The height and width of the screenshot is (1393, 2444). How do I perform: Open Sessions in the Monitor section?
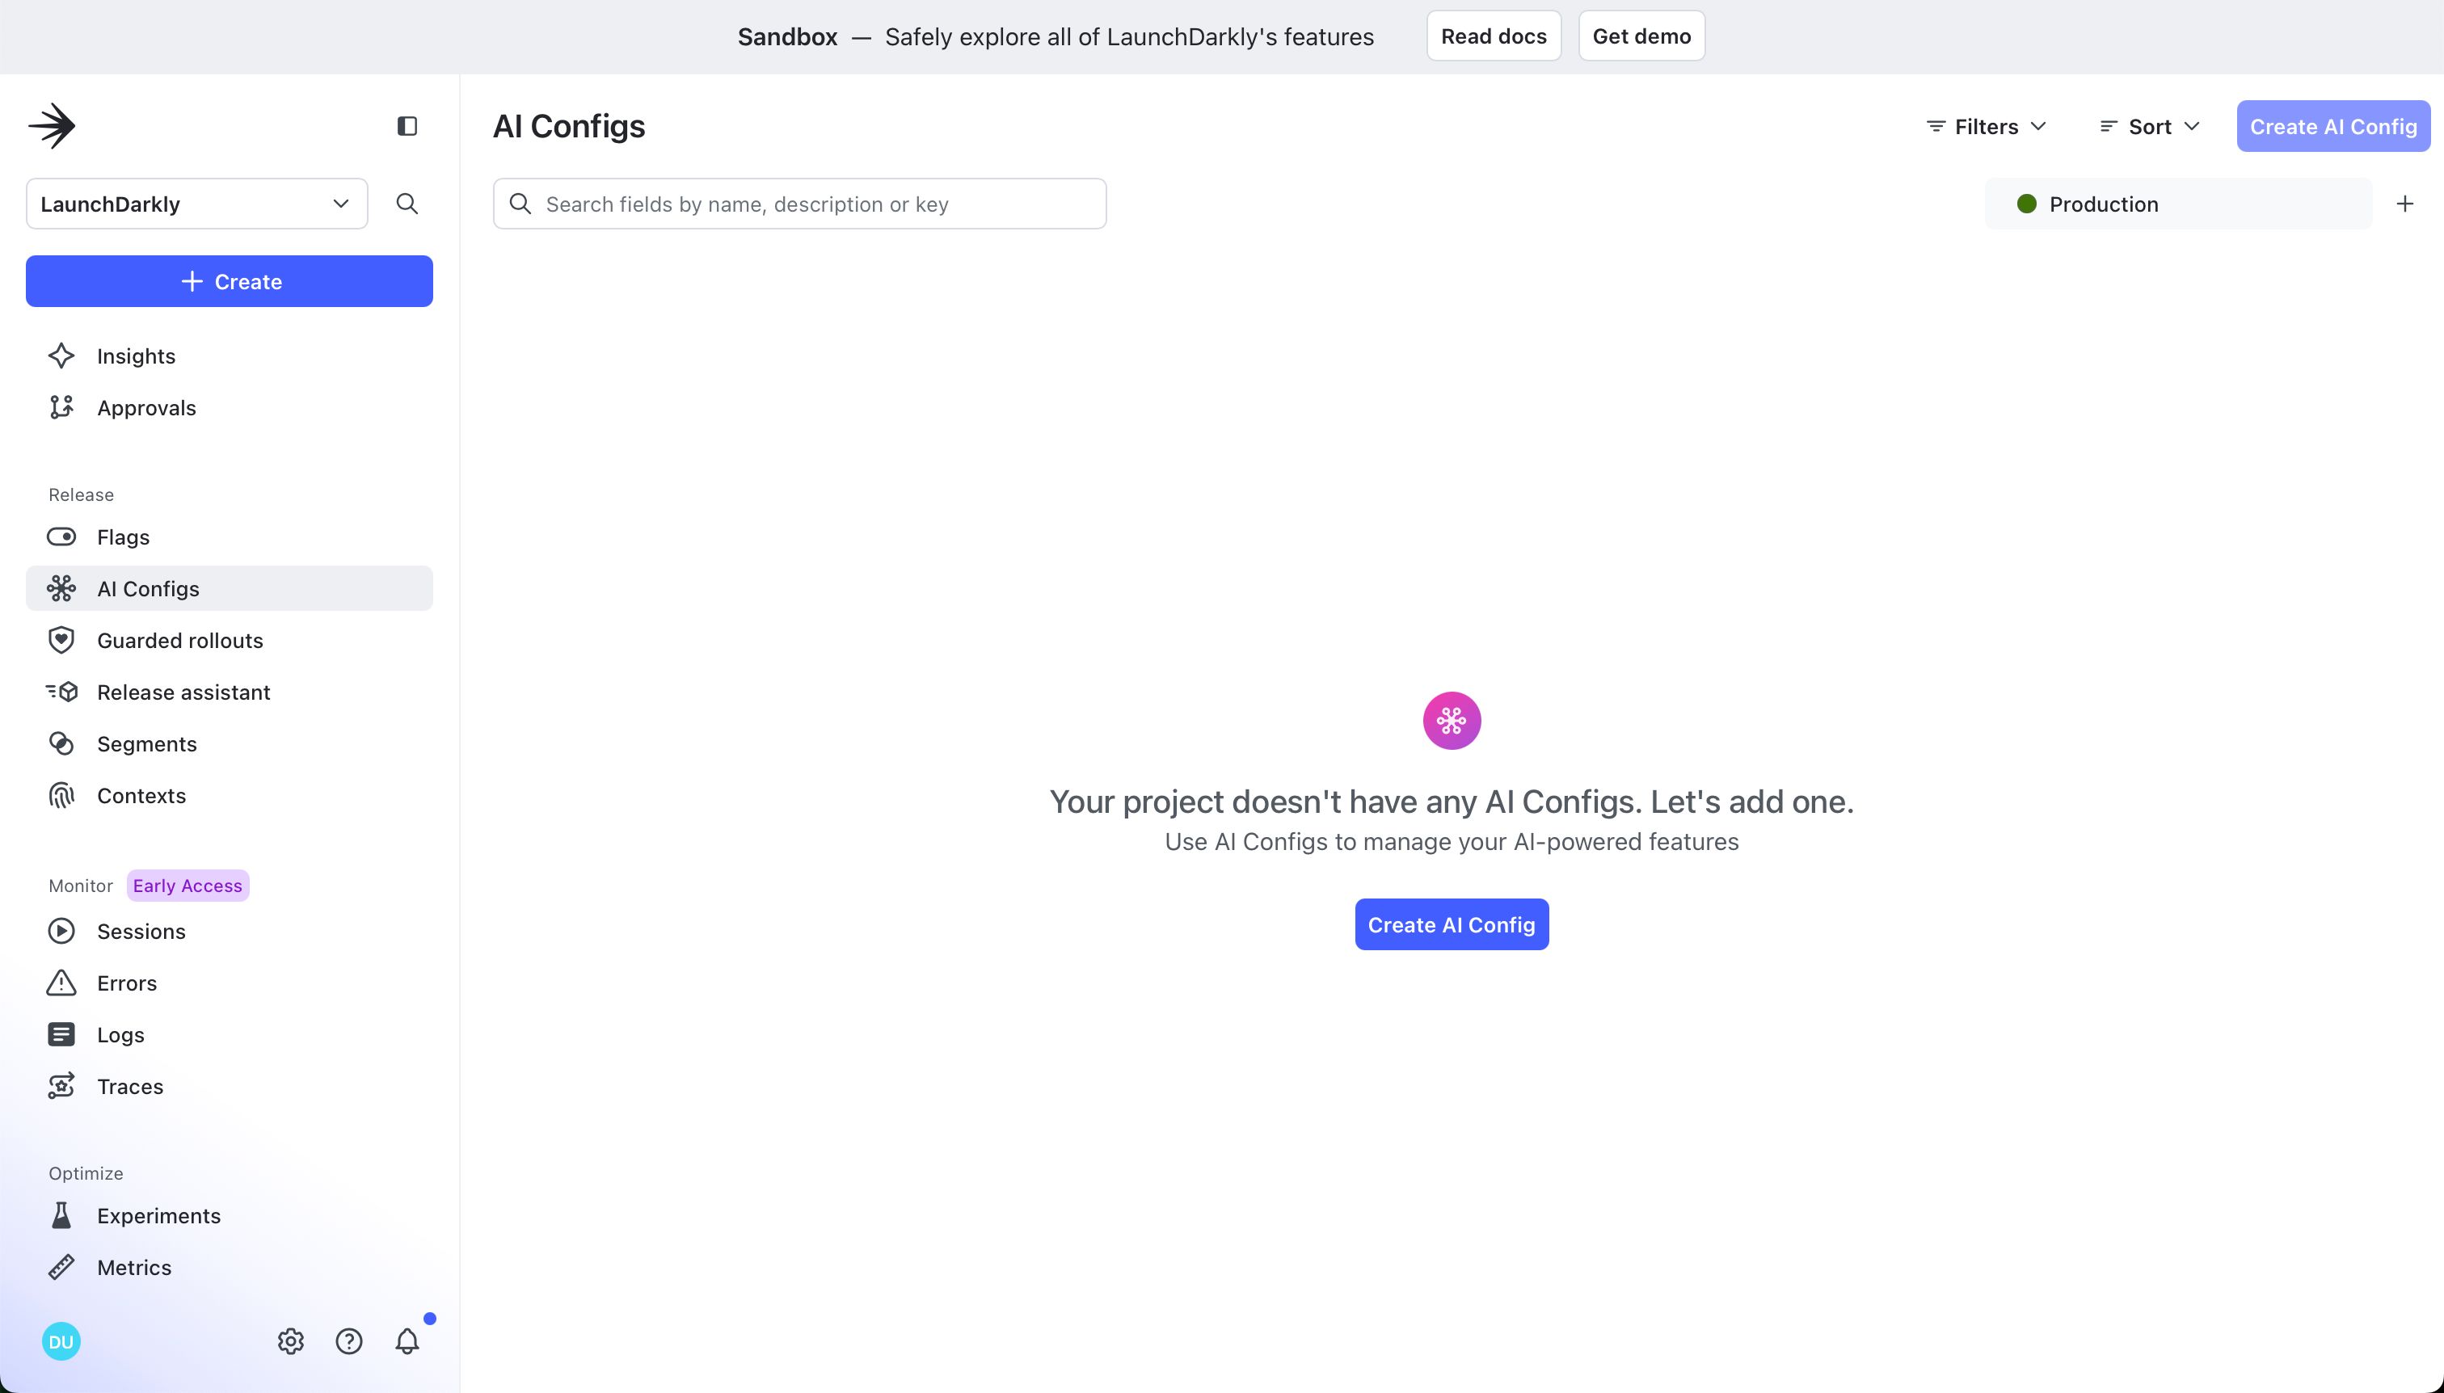(230, 931)
